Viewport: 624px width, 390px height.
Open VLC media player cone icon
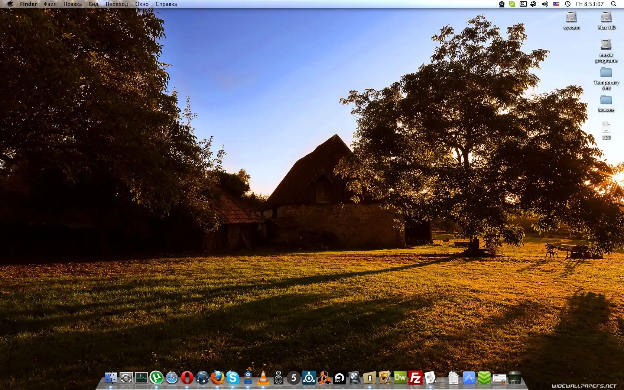263,378
